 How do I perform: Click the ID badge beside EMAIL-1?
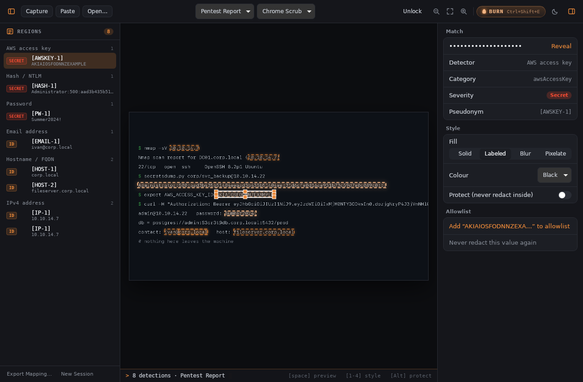pyautogui.click(x=11, y=144)
